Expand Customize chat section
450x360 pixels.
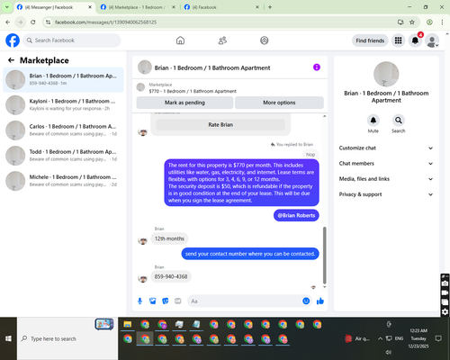pos(386,148)
